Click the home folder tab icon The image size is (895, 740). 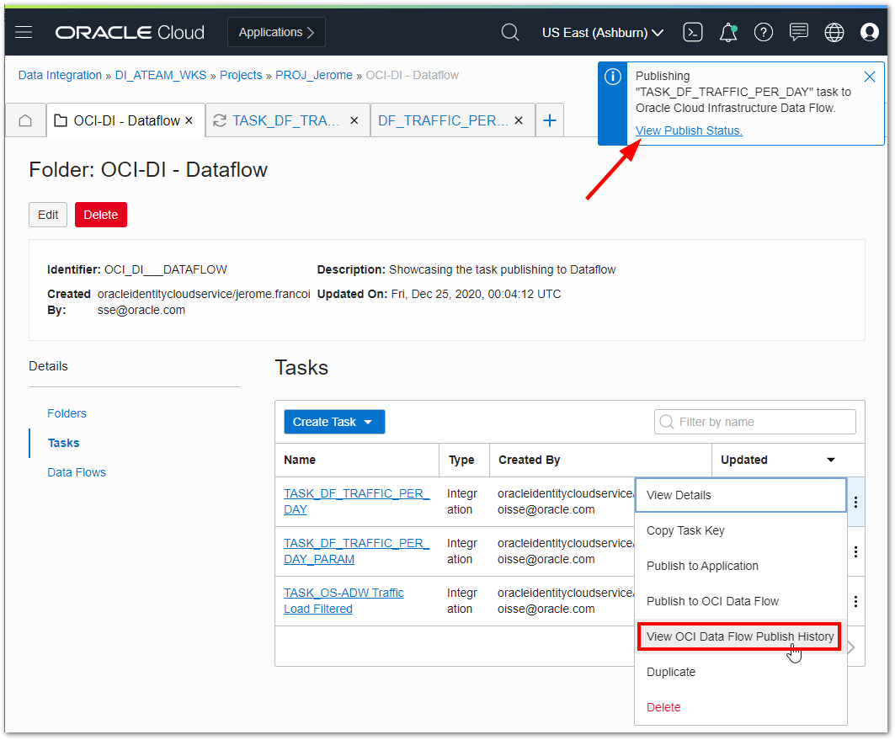tap(25, 120)
